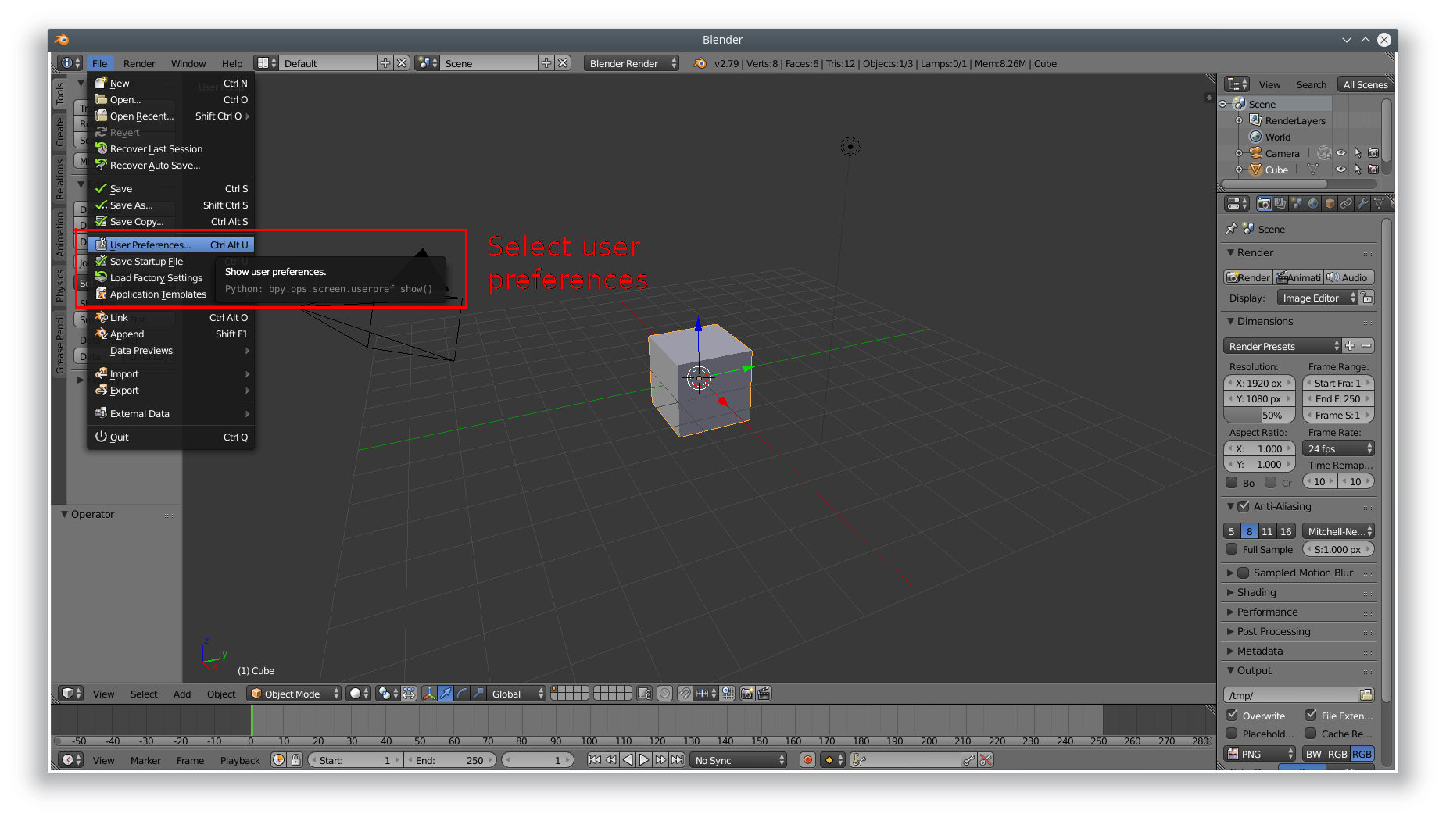Screen dimensions: 1446x821
Task: Choose Recover Last Session menu entry
Action: [170, 148]
